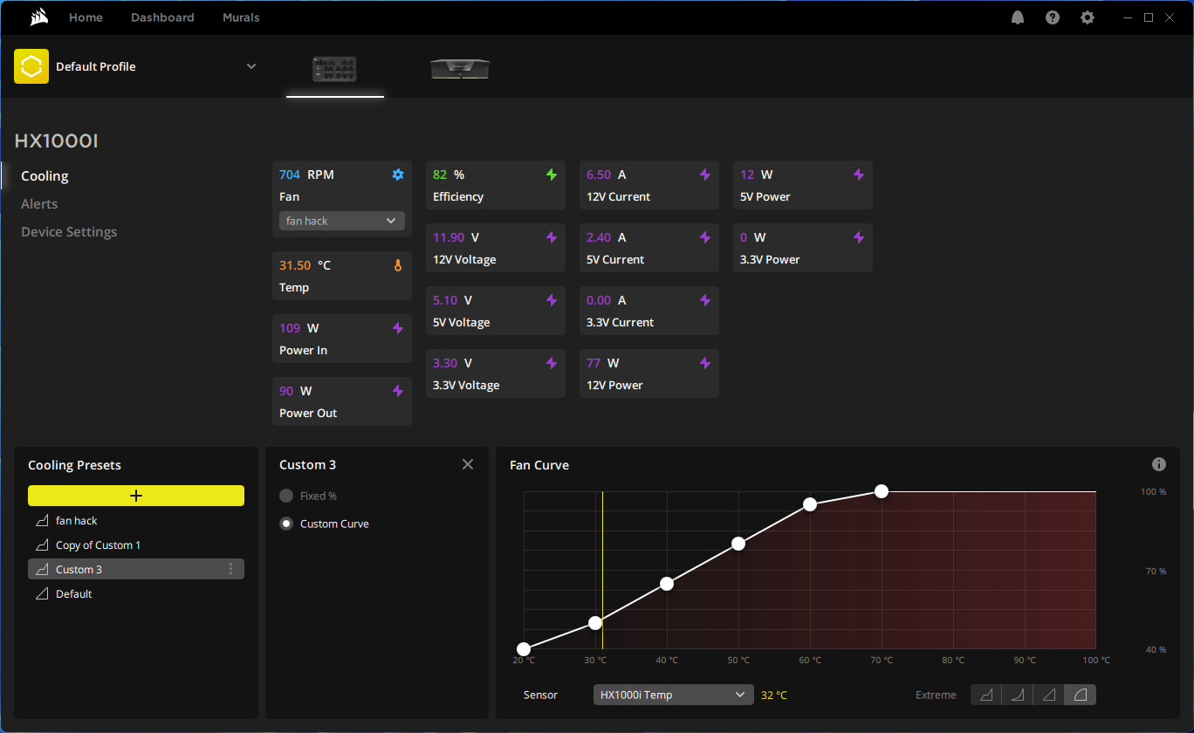Click the Power Out lightning icon
The height and width of the screenshot is (733, 1194).
tap(398, 391)
